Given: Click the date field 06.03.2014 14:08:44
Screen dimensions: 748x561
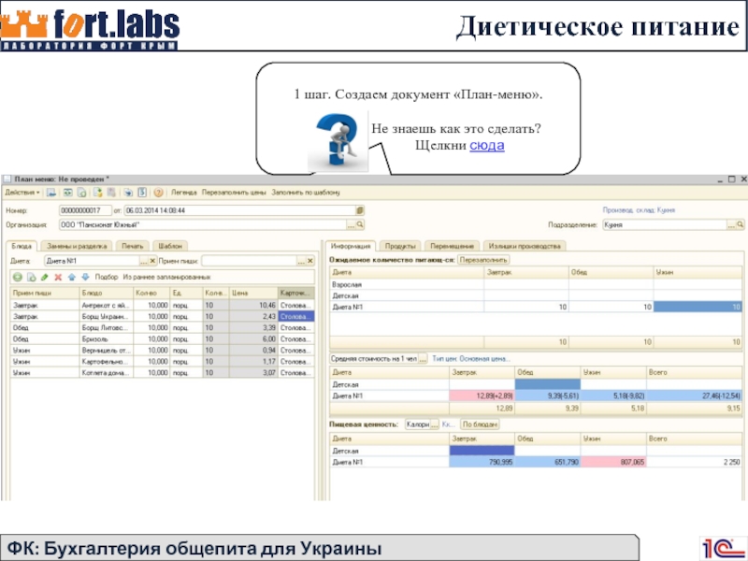Looking at the screenshot, I should point(240,210).
